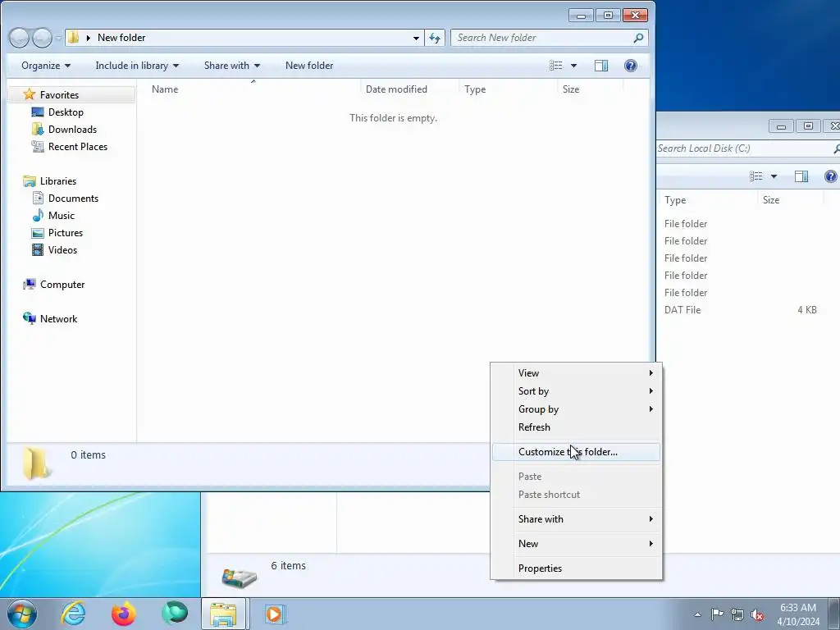The height and width of the screenshot is (630, 840).
Task: Expand the View submenu in context menu
Action: click(576, 373)
